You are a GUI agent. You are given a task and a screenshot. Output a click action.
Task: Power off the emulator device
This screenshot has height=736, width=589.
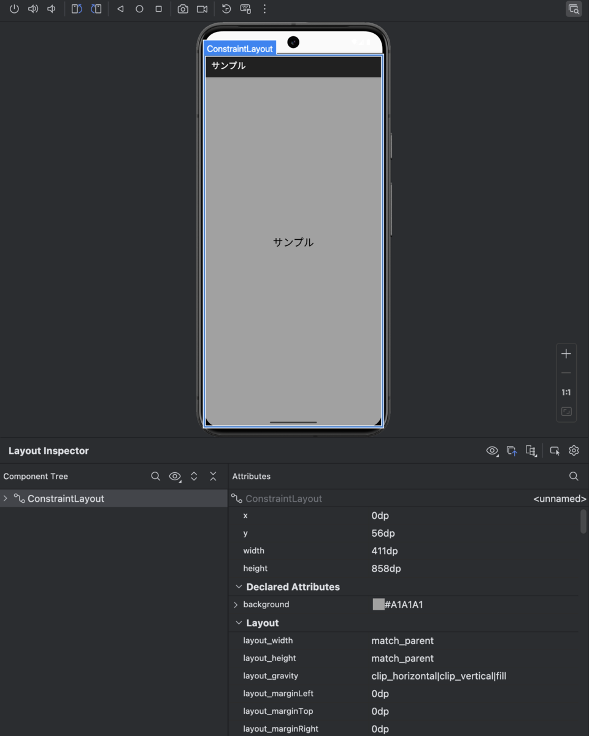(13, 9)
